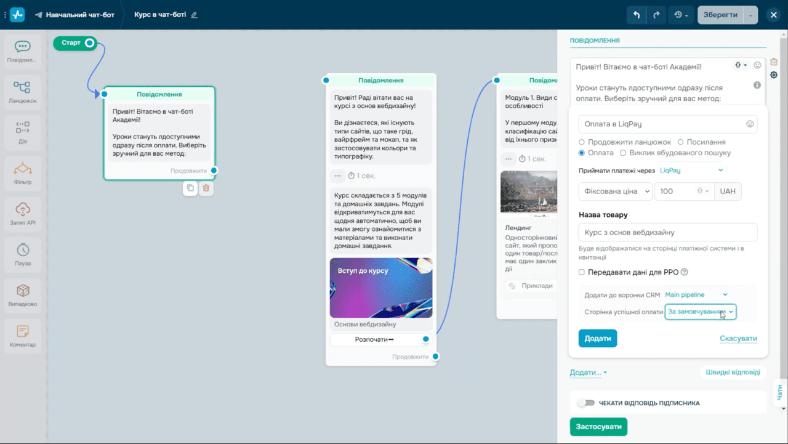Fill the Назва товару product name field
Screen dimensions: 788x444
(668, 232)
